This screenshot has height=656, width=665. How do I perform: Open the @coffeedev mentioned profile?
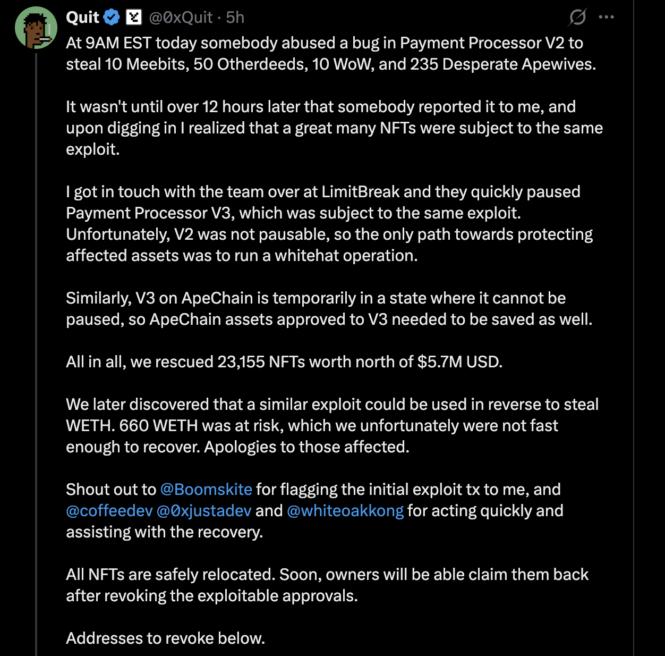coord(109,510)
